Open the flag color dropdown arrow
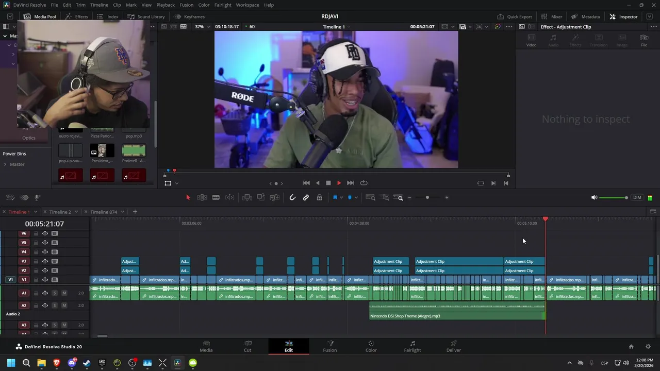The width and height of the screenshot is (660, 371). [x=341, y=197]
